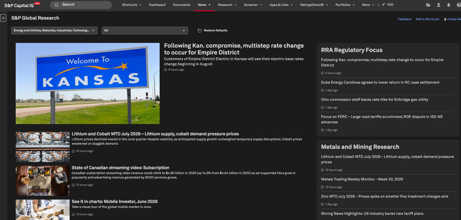Open the help question mark icon
The image size is (461, 220).
(x=458, y=5)
